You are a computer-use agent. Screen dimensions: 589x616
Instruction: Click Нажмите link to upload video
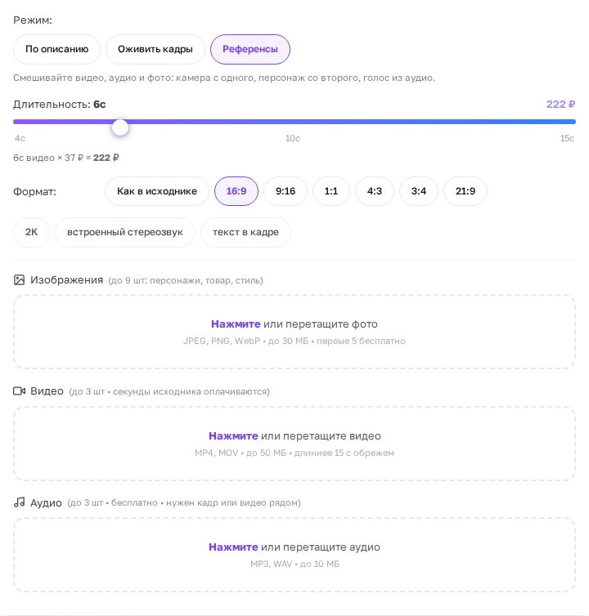[x=233, y=436]
